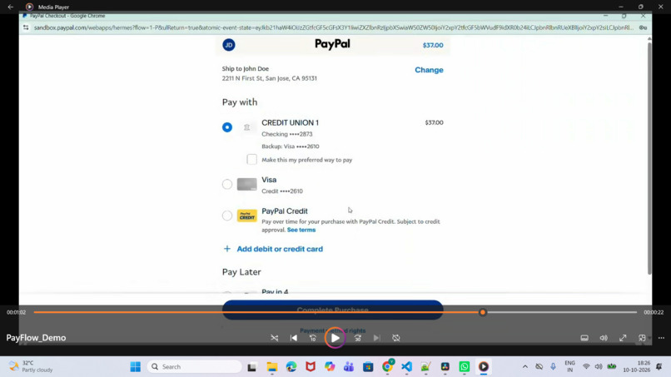
Task: Open the subtitles and captions menu
Action: click(x=584, y=338)
